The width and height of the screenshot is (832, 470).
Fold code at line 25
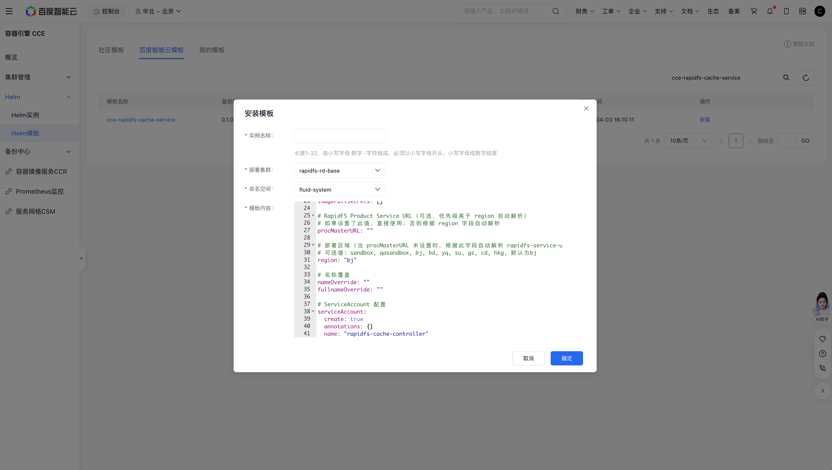click(313, 215)
